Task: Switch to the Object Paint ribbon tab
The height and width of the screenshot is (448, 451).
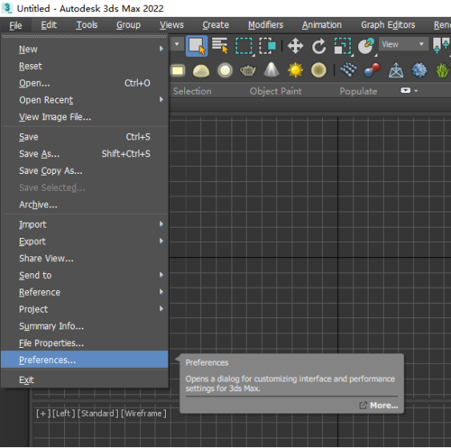Action: [276, 91]
